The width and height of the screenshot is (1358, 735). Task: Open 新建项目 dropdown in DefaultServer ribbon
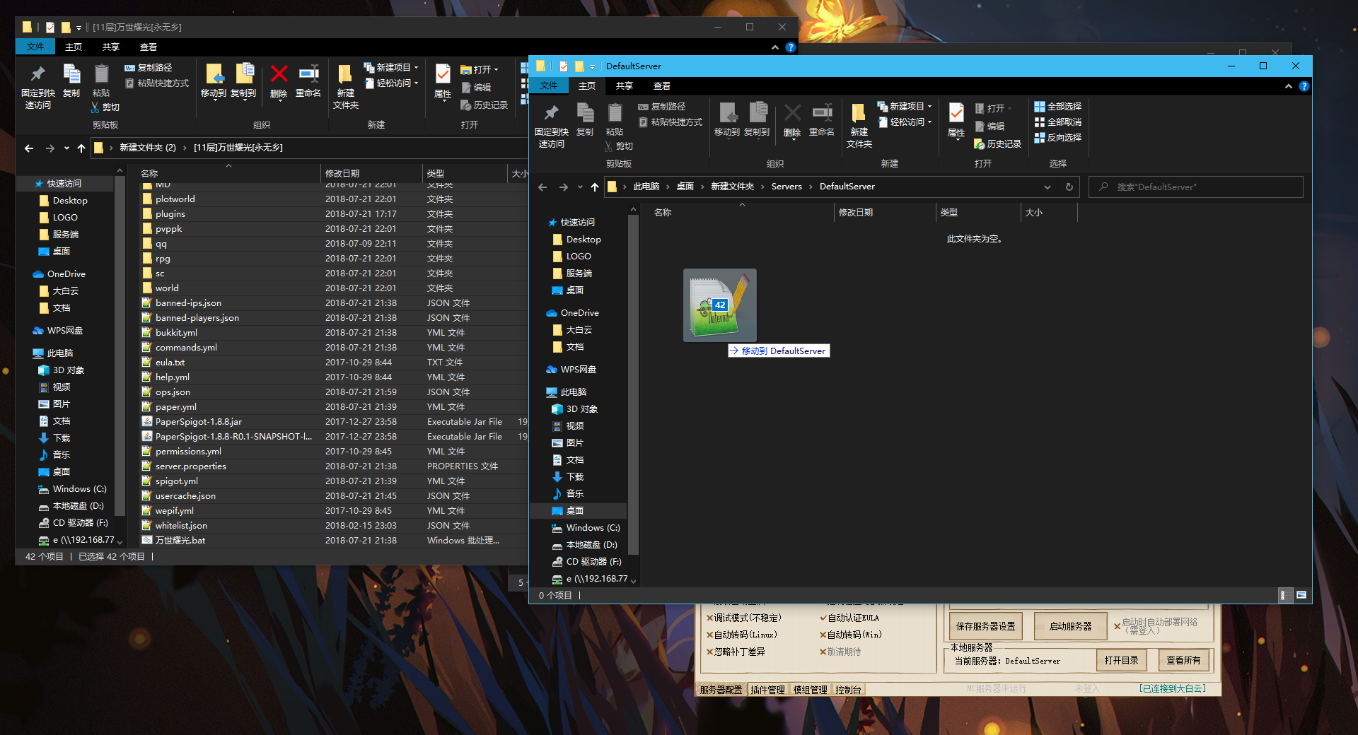coord(905,107)
